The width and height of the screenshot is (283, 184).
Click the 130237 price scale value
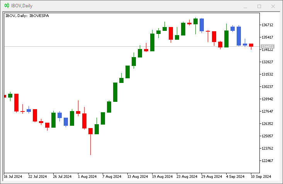point(268,86)
